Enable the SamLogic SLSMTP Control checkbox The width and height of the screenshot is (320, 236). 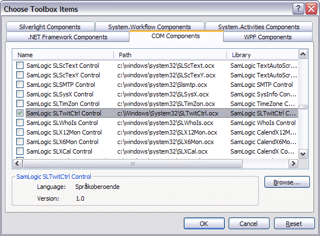(20, 84)
